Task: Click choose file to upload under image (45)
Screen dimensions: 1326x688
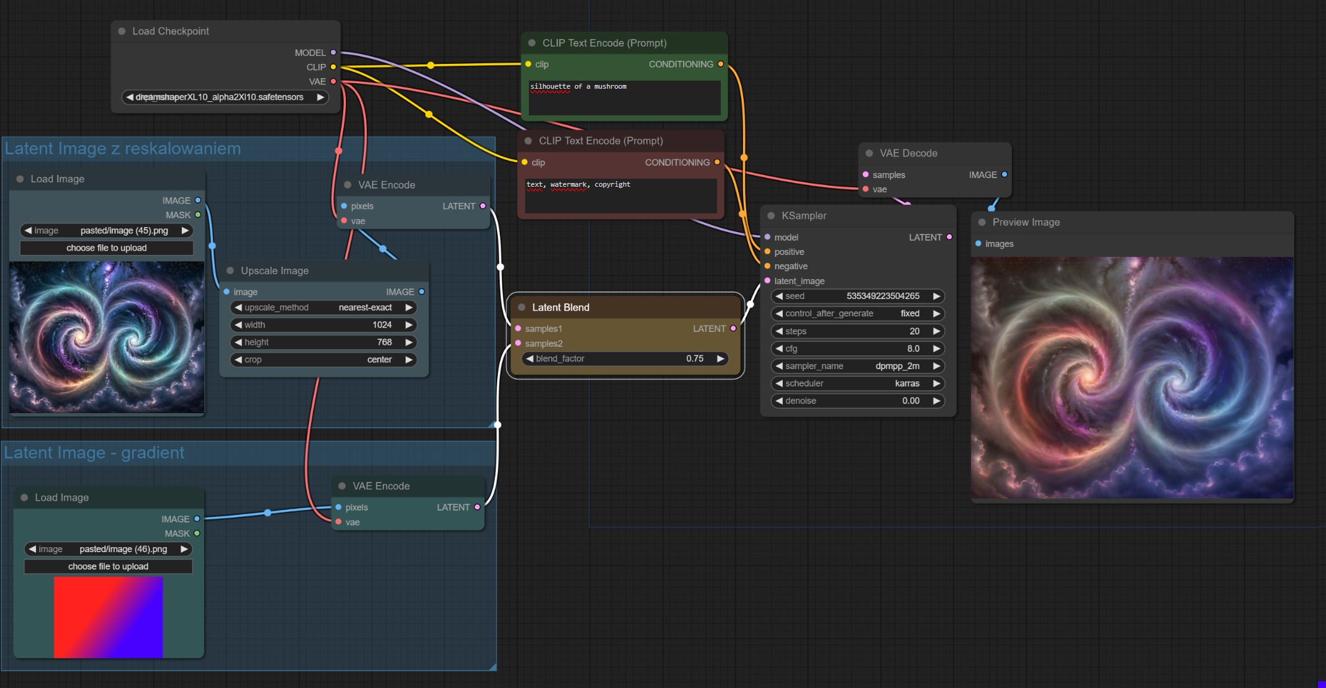Action: (x=107, y=248)
